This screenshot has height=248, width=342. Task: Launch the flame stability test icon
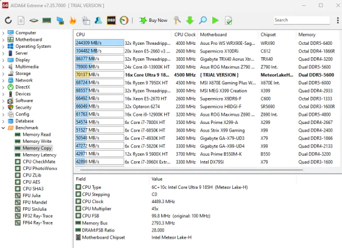point(73,21)
